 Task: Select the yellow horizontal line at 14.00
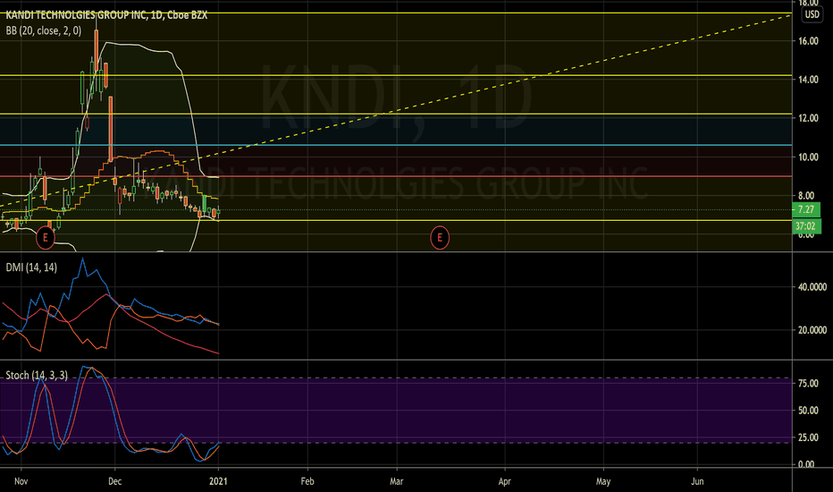396,75
